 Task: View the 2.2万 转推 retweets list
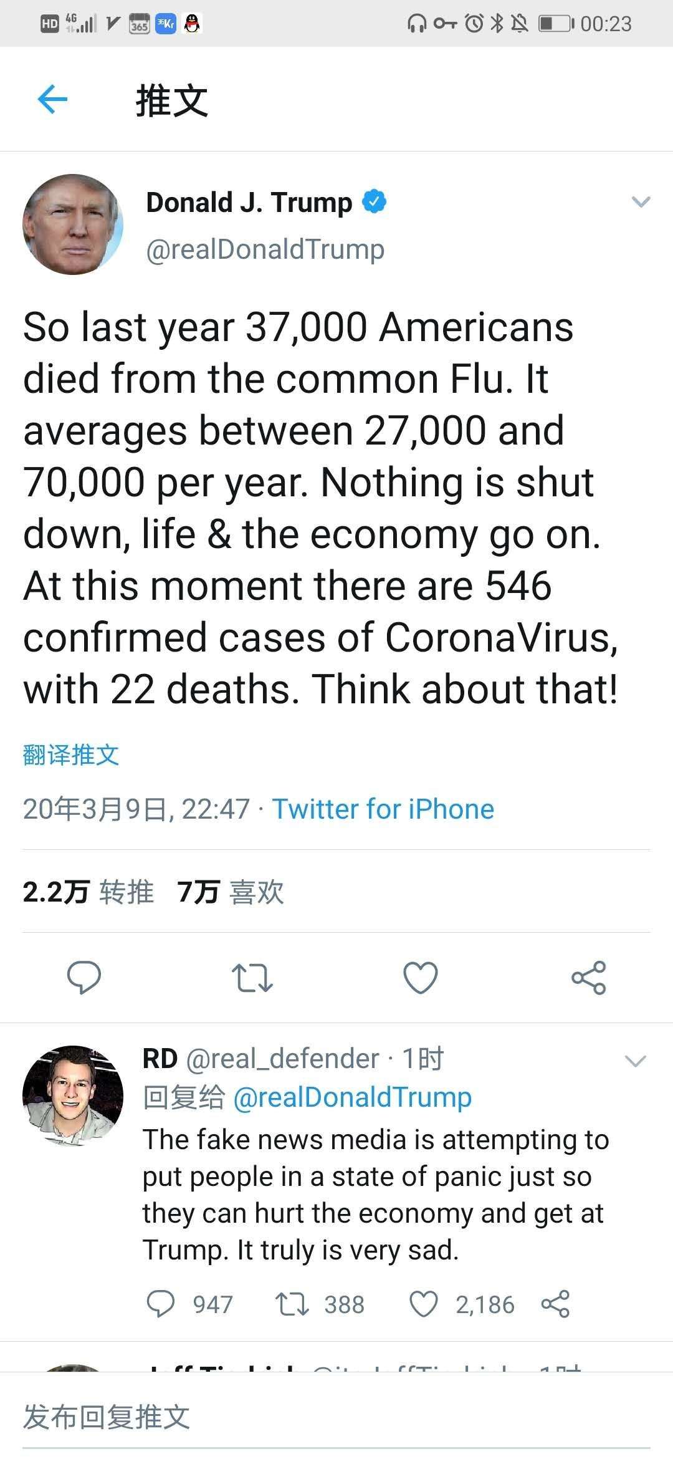tap(88, 892)
